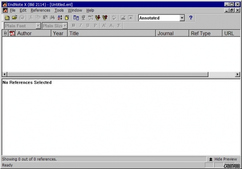
Task: Minimize the inner Untitled.enl document window
Action: (x=226, y=10)
